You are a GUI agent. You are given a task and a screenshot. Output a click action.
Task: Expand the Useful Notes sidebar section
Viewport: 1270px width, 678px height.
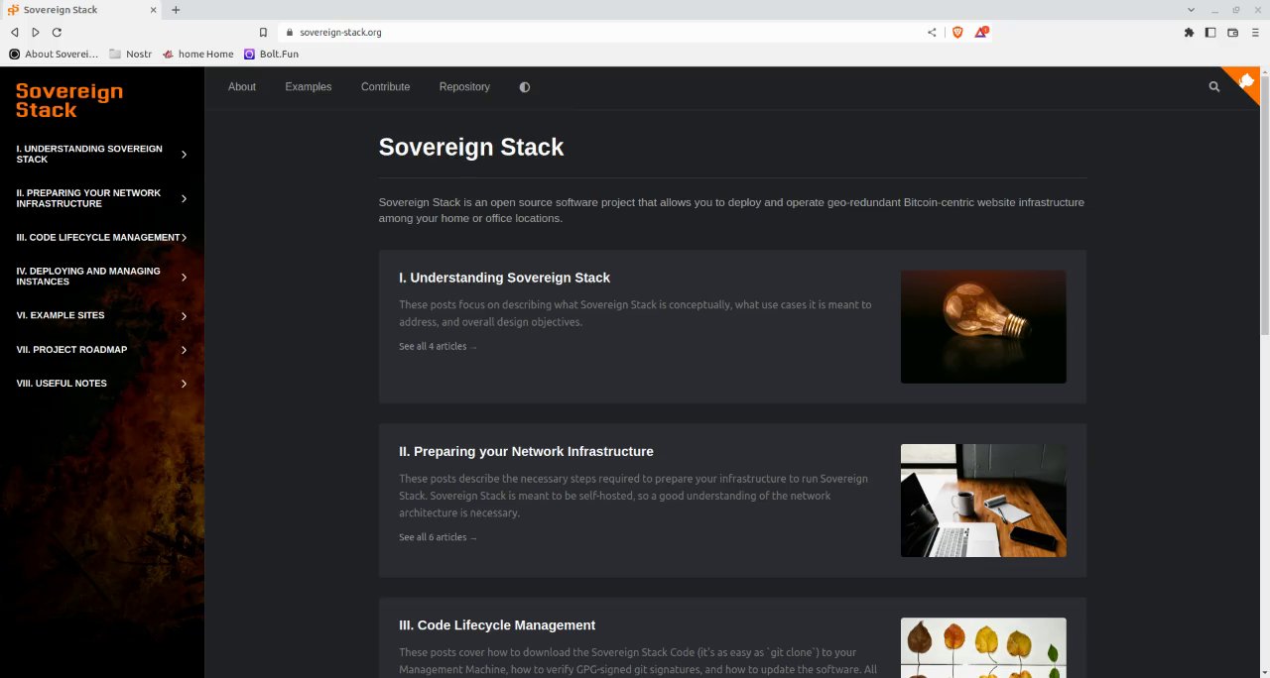(x=184, y=384)
